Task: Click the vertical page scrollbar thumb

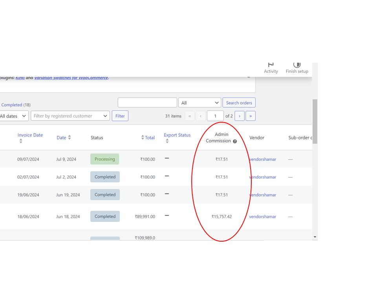Action: (315, 121)
